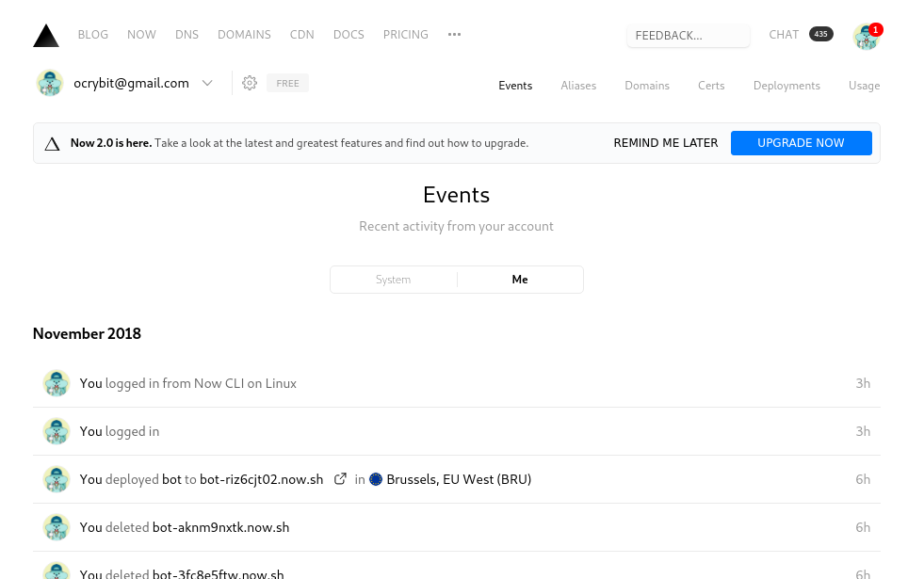
Task: Click the FREE plan badge
Action: click(287, 84)
